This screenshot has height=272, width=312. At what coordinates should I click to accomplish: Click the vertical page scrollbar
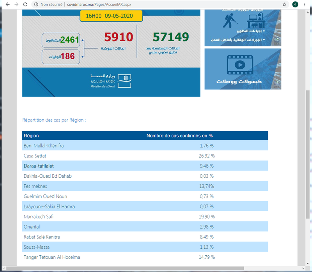(308, 156)
